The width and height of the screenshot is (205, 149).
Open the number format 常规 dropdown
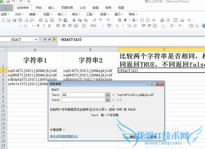point(103,26)
